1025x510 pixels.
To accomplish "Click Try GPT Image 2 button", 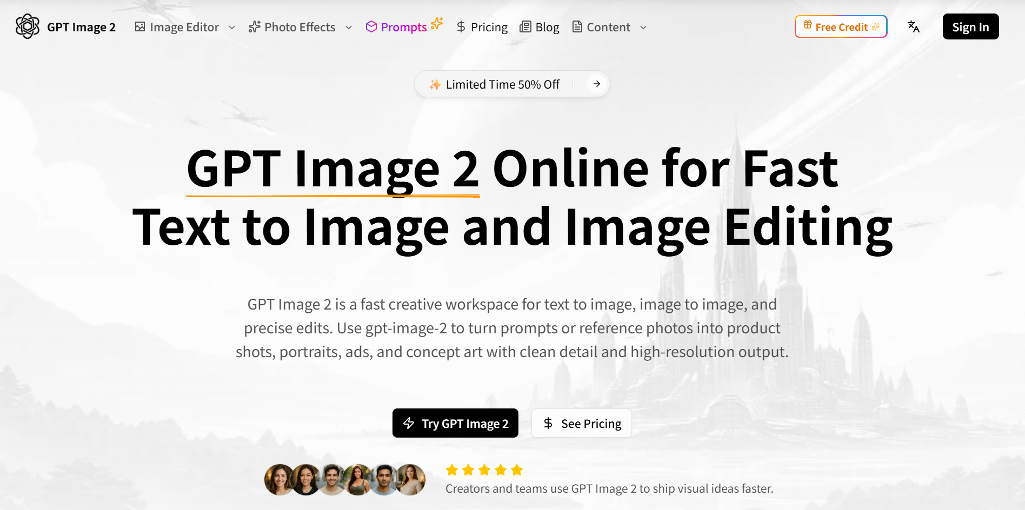I will pyautogui.click(x=455, y=423).
